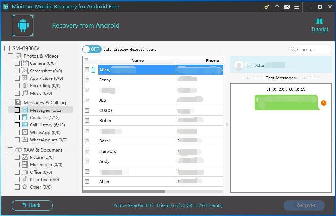Click the Other star icon
The height and width of the screenshot is (216, 336).
[25, 187]
